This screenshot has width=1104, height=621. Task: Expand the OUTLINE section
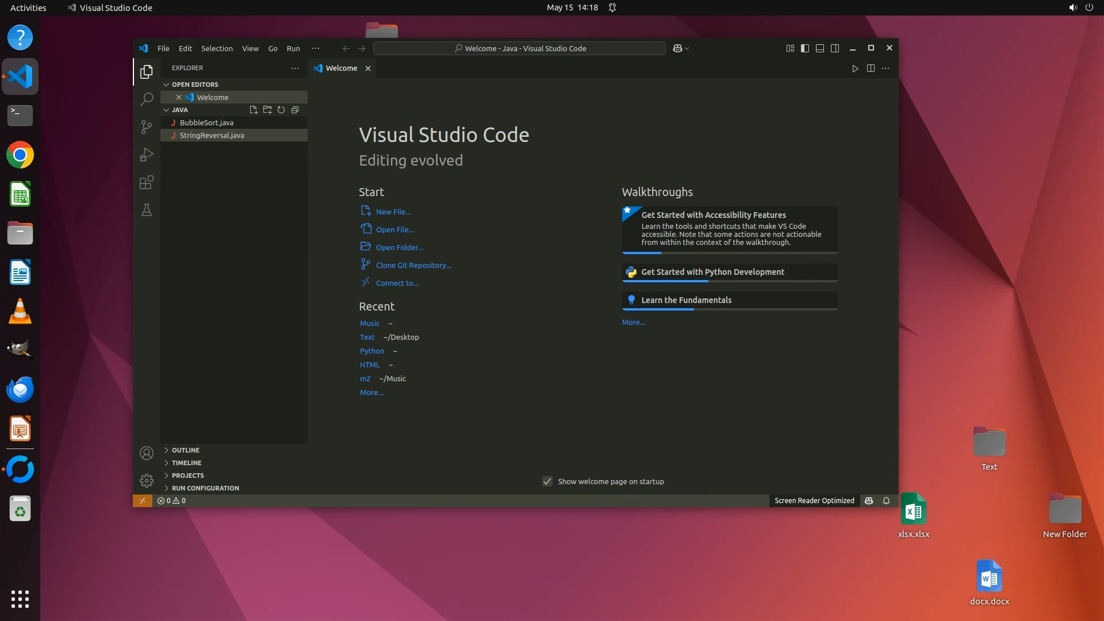pos(185,450)
